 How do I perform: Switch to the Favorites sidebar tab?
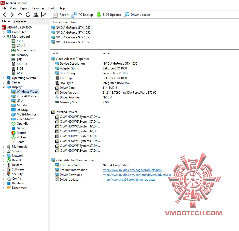(20, 22)
